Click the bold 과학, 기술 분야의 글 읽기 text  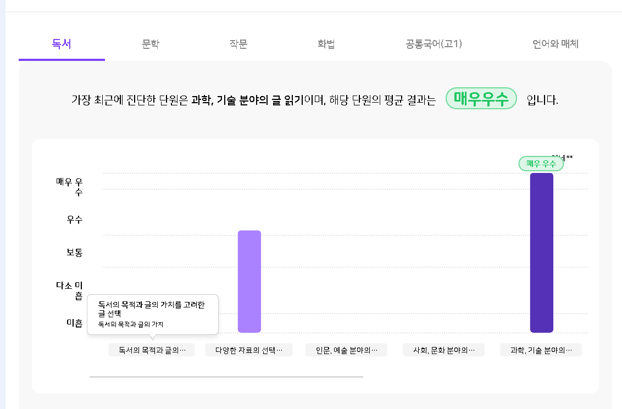(247, 100)
